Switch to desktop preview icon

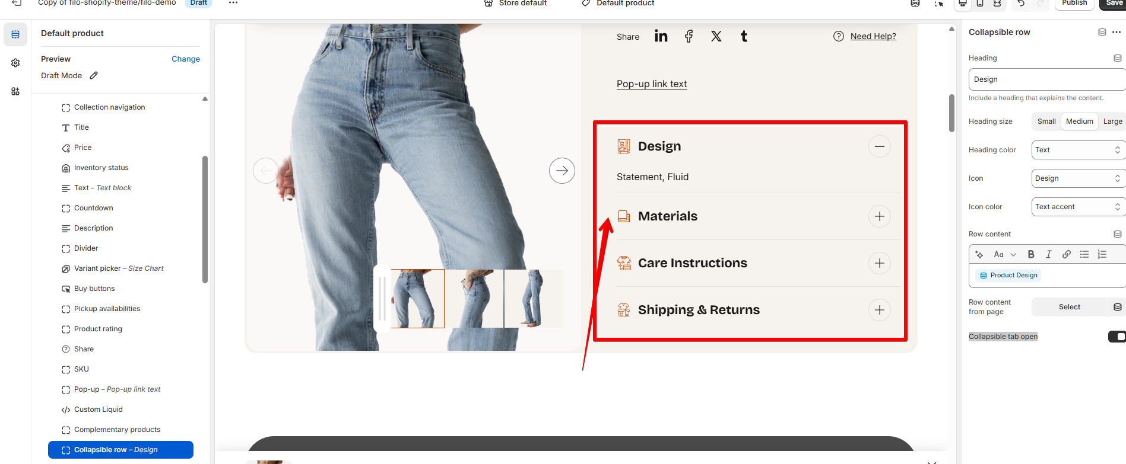(963, 3)
